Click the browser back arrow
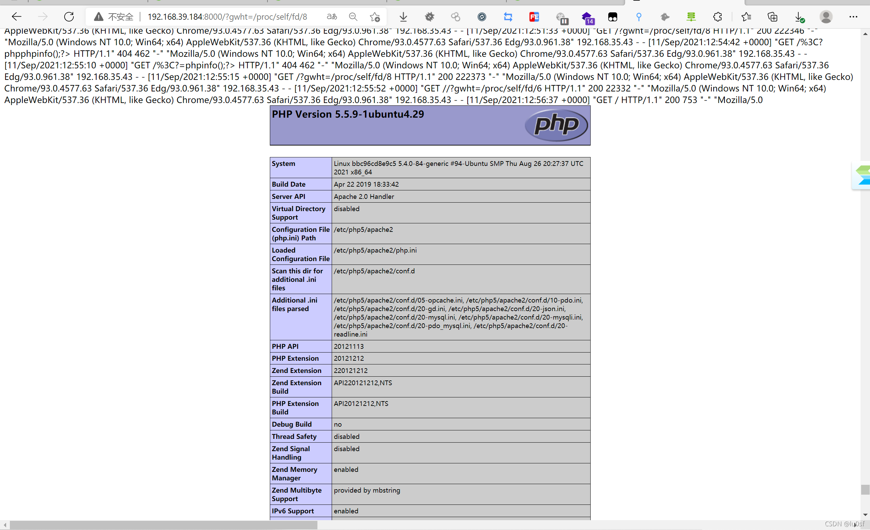The height and width of the screenshot is (530, 870). point(17,17)
